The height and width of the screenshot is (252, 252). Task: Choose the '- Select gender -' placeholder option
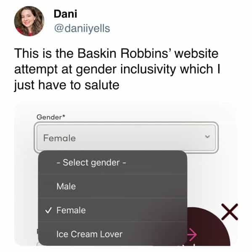pos(112,162)
